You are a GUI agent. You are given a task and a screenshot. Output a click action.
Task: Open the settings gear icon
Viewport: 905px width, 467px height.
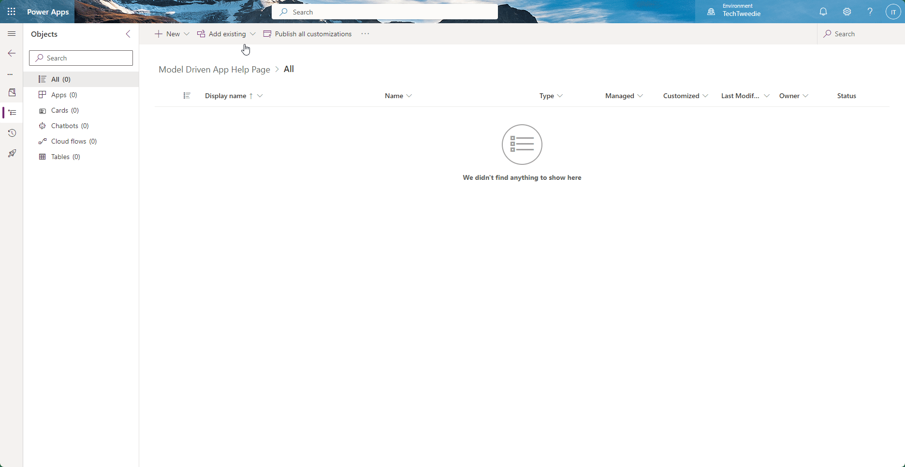(847, 12)
